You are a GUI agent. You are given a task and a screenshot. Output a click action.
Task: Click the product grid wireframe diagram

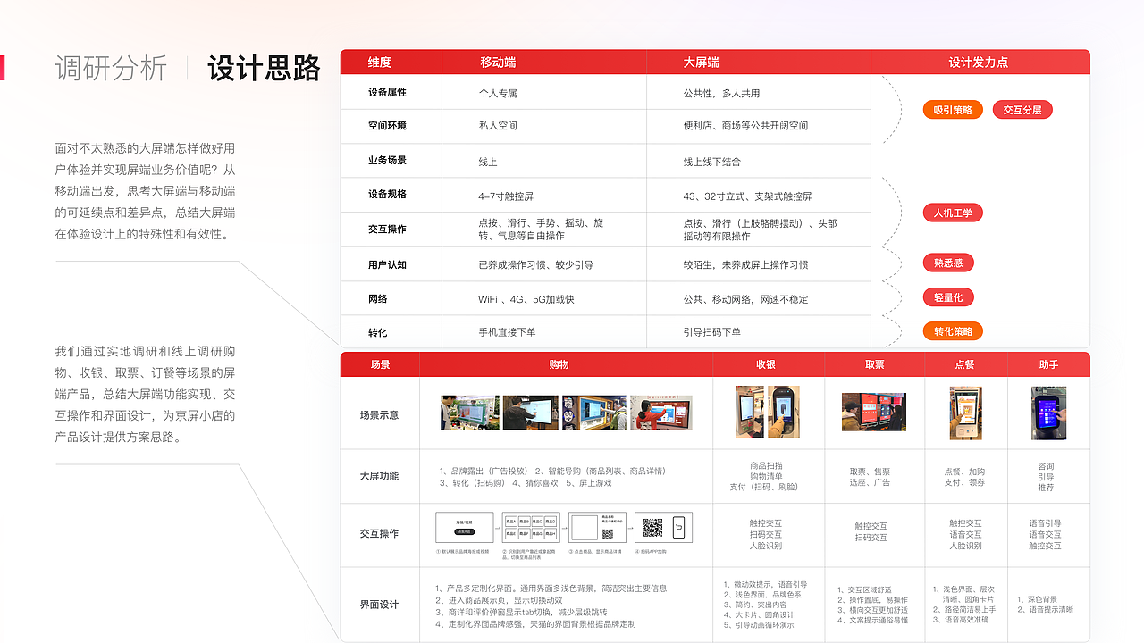click(x=531, y=527)
